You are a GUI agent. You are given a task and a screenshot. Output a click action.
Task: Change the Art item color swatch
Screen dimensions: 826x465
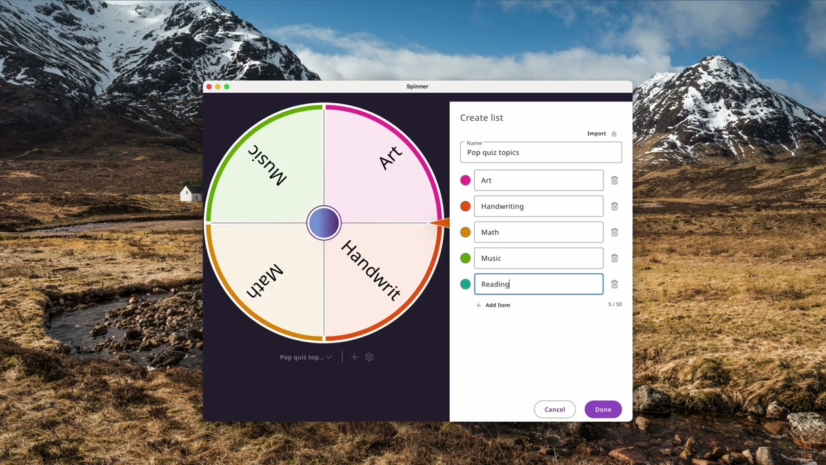point(465,180)
